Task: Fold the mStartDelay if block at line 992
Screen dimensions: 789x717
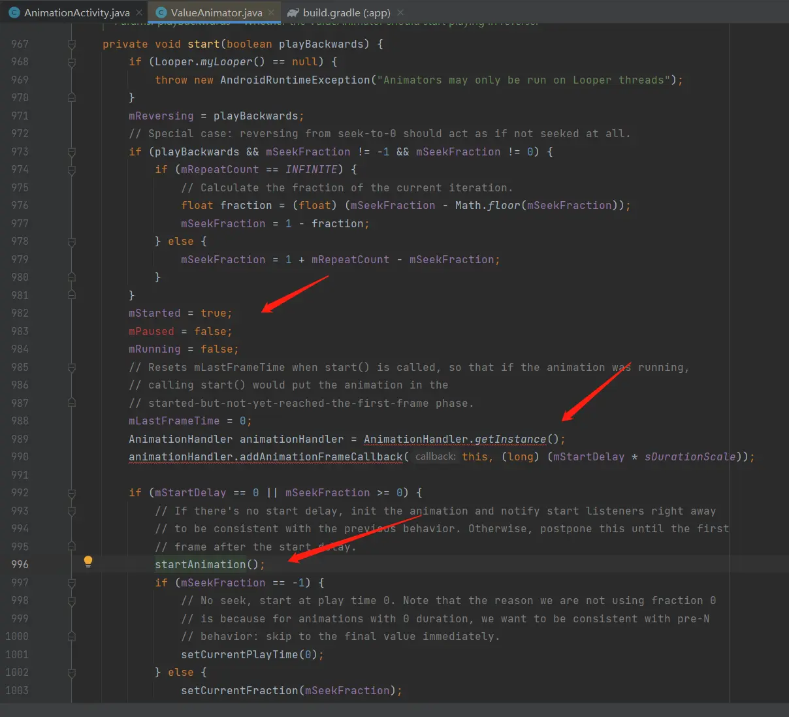Action: pos(72,493)
